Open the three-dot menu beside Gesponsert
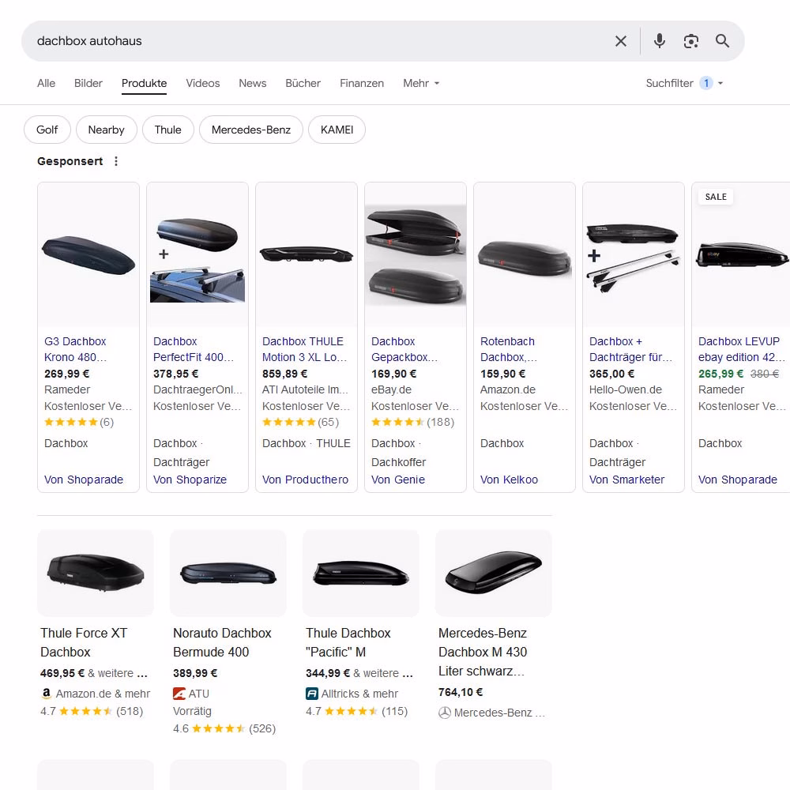Viewport: 790px width, 790px height. coord(116,161)
